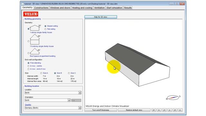Viewport: 206px width, 116px height.
Task: Rotate view with y- button
Action: pos(170,110)
